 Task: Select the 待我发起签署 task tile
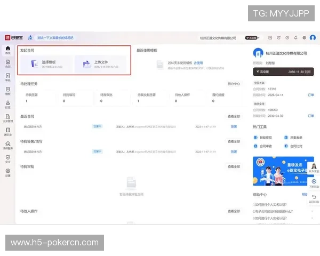coord(150,98)
